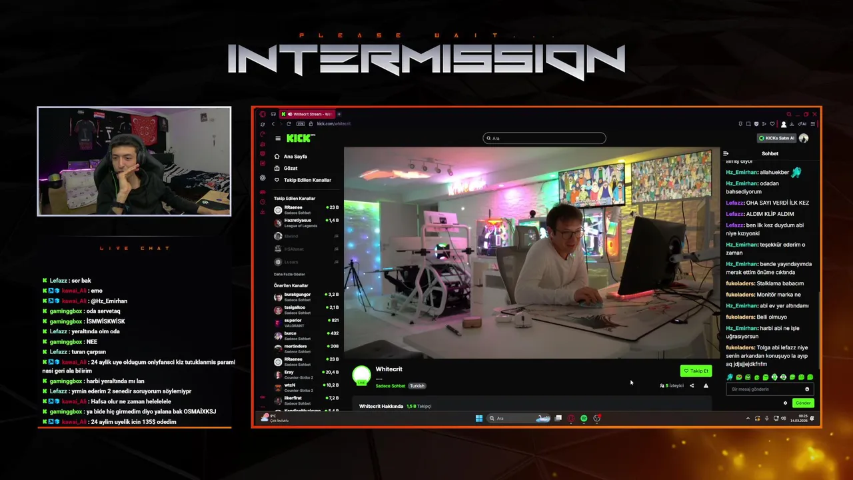Click browser back arrow
Image resolution: width=853 pixels, height=480 pixels.
pyautogui.click(x=273, y=124)
